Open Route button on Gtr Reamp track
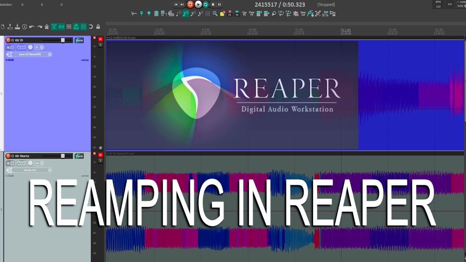This screenshot has width=466, height=262. coord(79,156)
